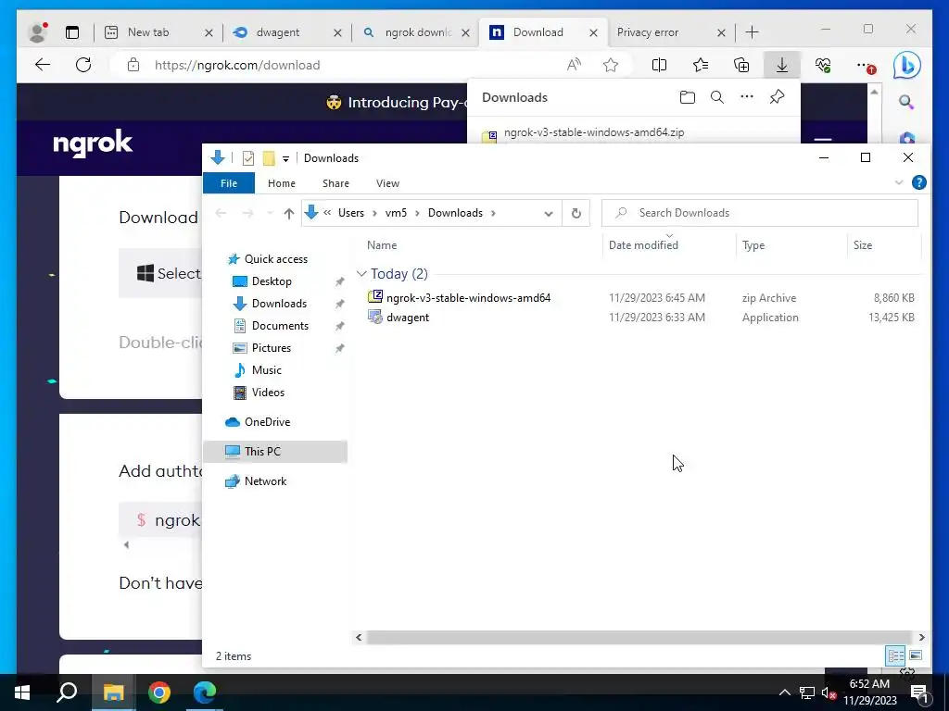Sort files by Name column
Viewport: 949px width, 711px height.
[x=382, y=244]
